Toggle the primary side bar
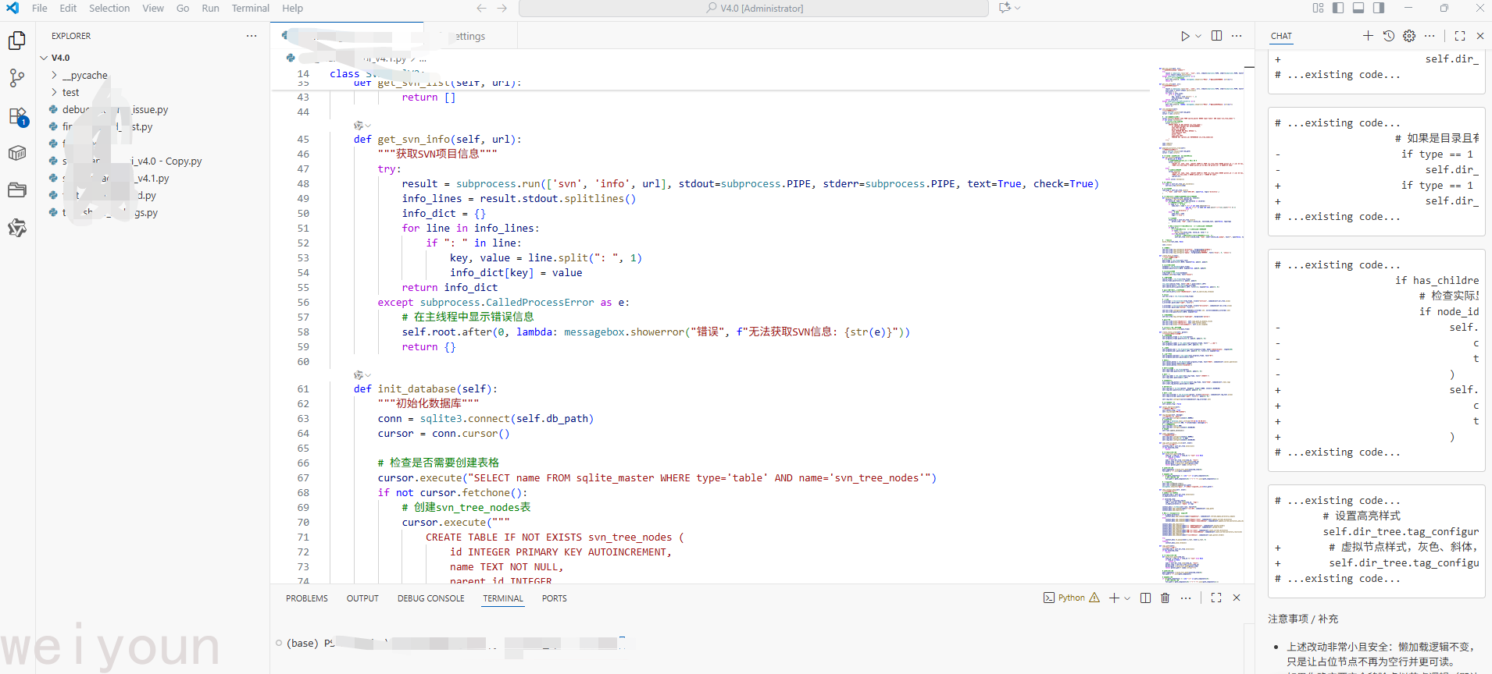The height and width of the screenshot is (674, 1492). coord(1338,9)
